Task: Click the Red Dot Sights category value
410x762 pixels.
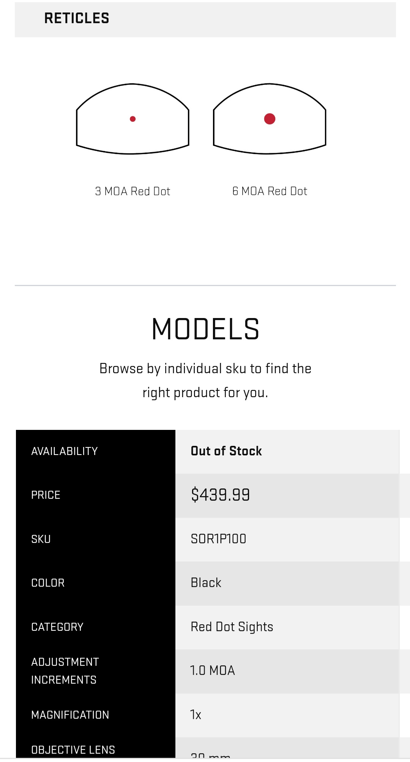Action: point(232,627)
